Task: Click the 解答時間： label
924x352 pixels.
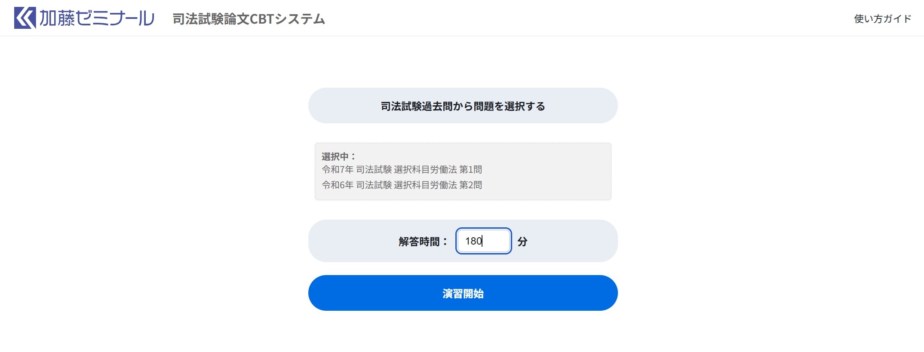Action: (423, 241)
